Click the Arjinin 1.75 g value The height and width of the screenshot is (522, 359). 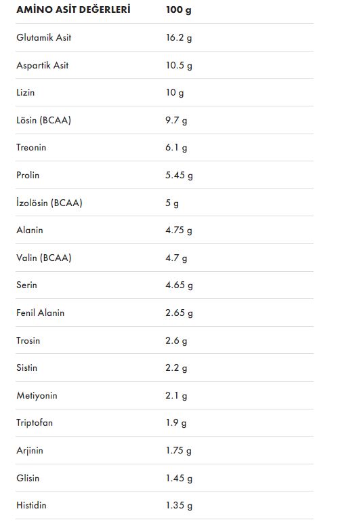[179, 450]
